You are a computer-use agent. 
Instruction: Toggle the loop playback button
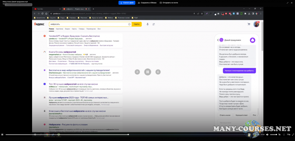point(284,135)
